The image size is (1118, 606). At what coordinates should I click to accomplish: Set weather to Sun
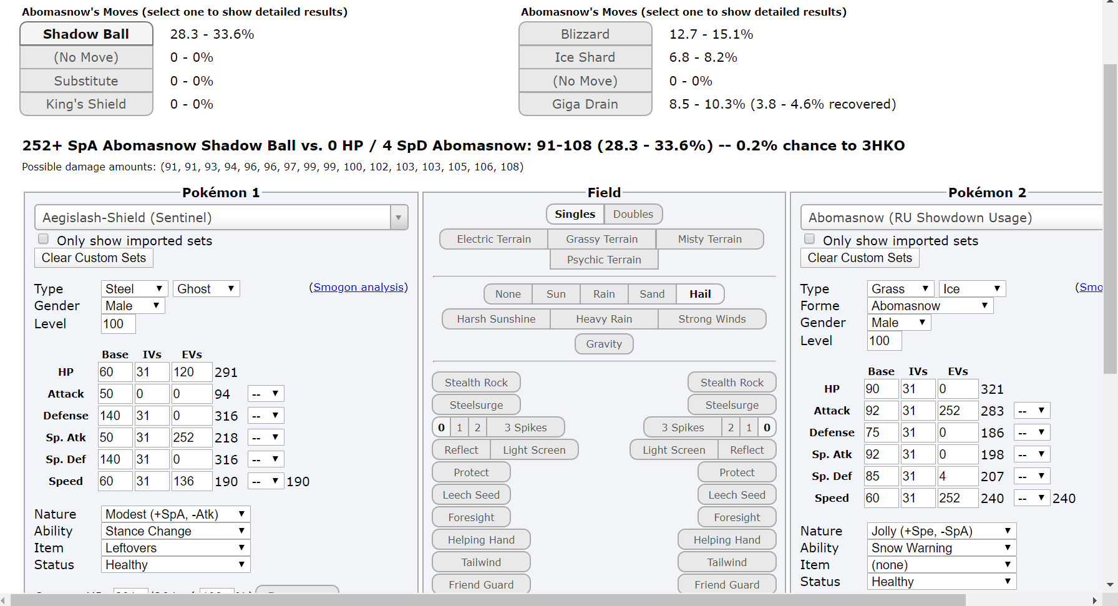click(556, 294)
